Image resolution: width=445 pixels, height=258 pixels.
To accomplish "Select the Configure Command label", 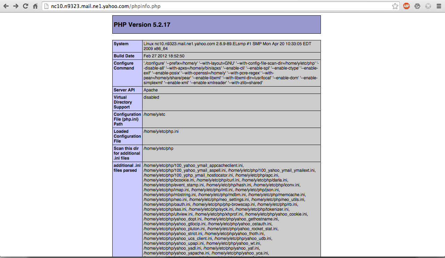I will pos(124,66).
